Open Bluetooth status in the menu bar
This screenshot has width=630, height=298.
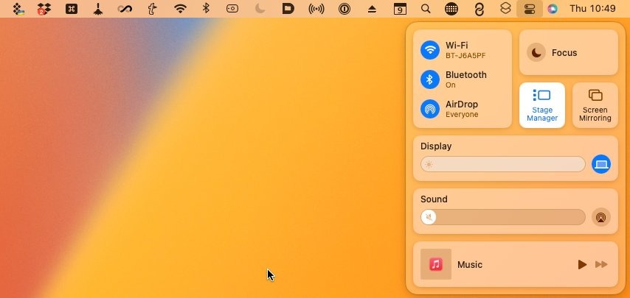coord(206,8)
